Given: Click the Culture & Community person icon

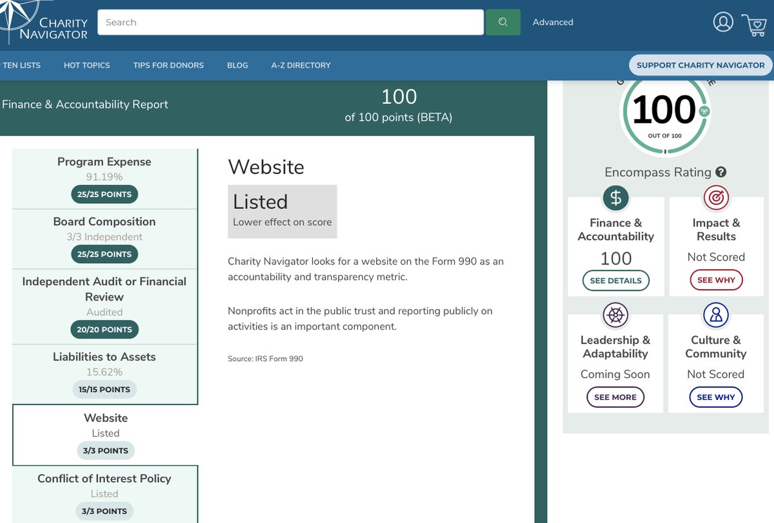Looking at the screenshot, I should coord(716,315).
